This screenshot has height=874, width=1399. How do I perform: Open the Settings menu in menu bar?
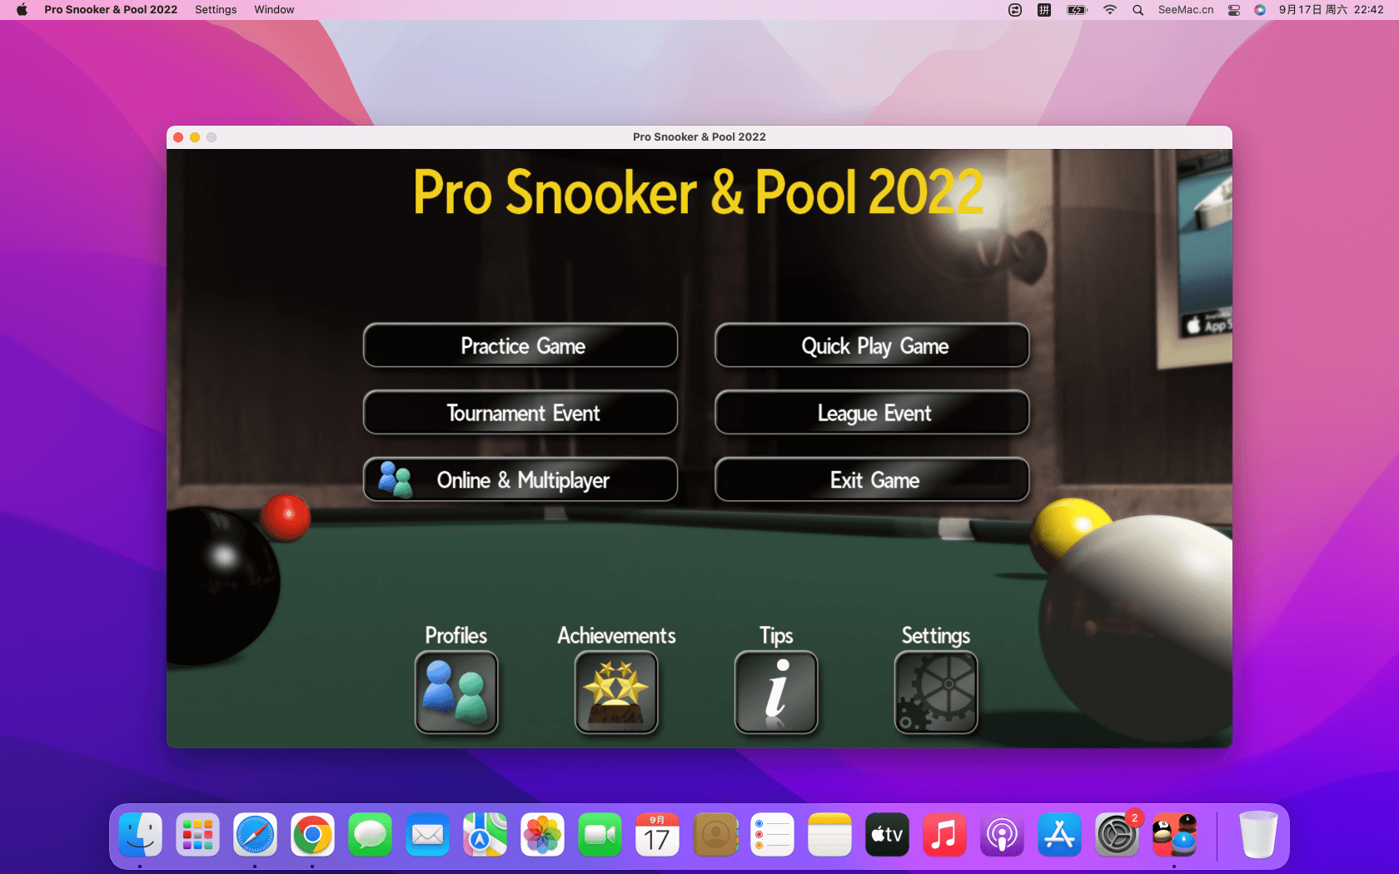pyautogui.click(x=216, y=10)
